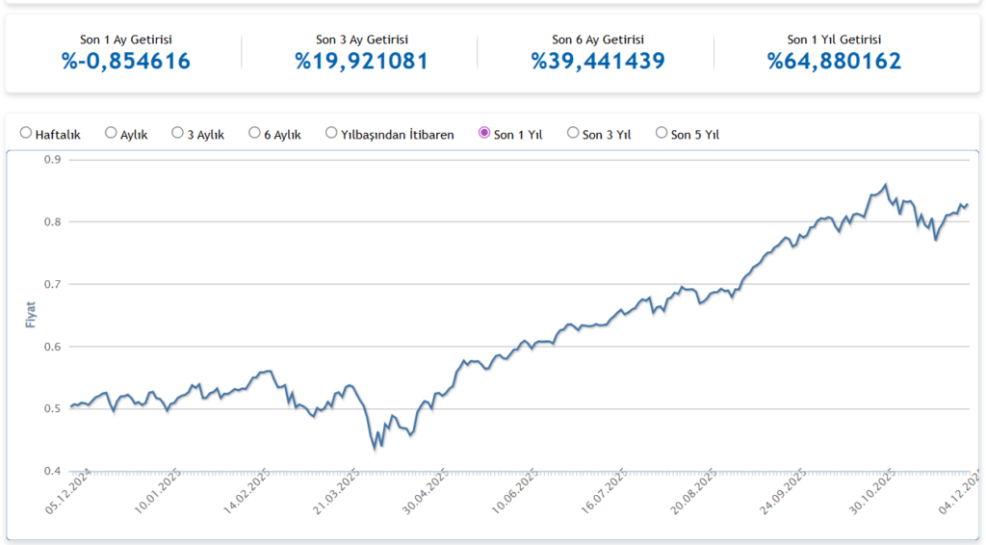The image size is (986, 545).
Task: Switch chart to Son 3 Yıl
Action: click(573, 134)
